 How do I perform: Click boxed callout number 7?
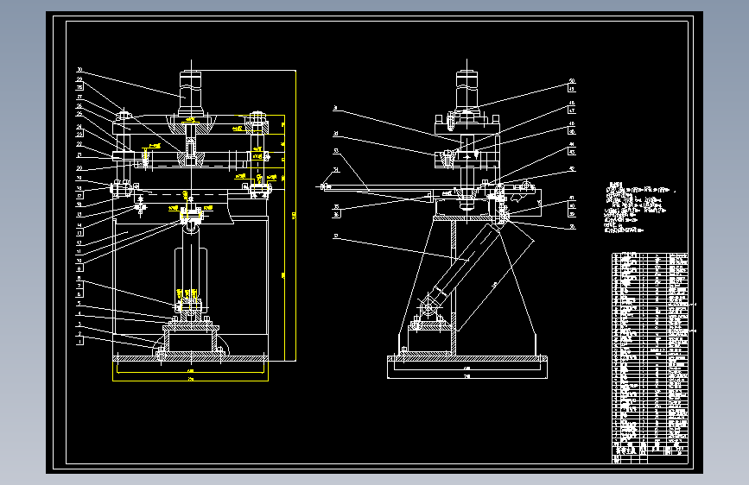pos(79,287)
